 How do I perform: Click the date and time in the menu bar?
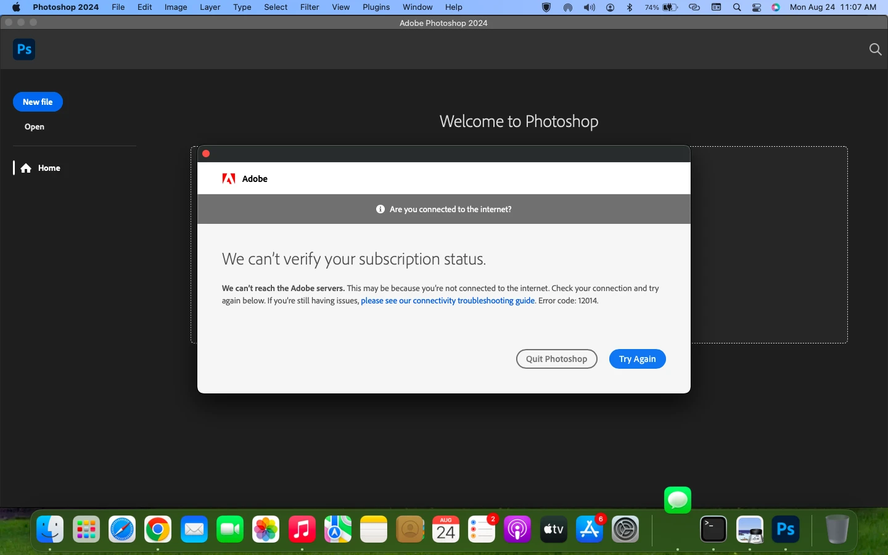833,7
